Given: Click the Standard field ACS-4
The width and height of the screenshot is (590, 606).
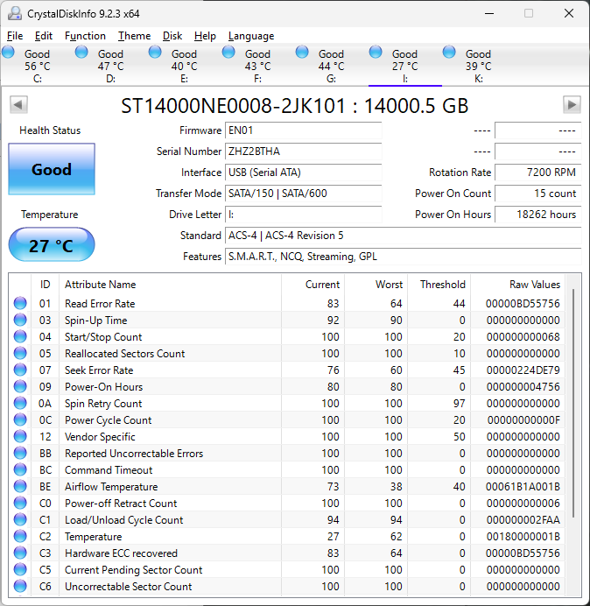Looking at the screenshot, I should 403,236.
